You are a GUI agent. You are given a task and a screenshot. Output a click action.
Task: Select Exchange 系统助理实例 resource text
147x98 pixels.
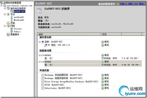click(x=63, y=75)
